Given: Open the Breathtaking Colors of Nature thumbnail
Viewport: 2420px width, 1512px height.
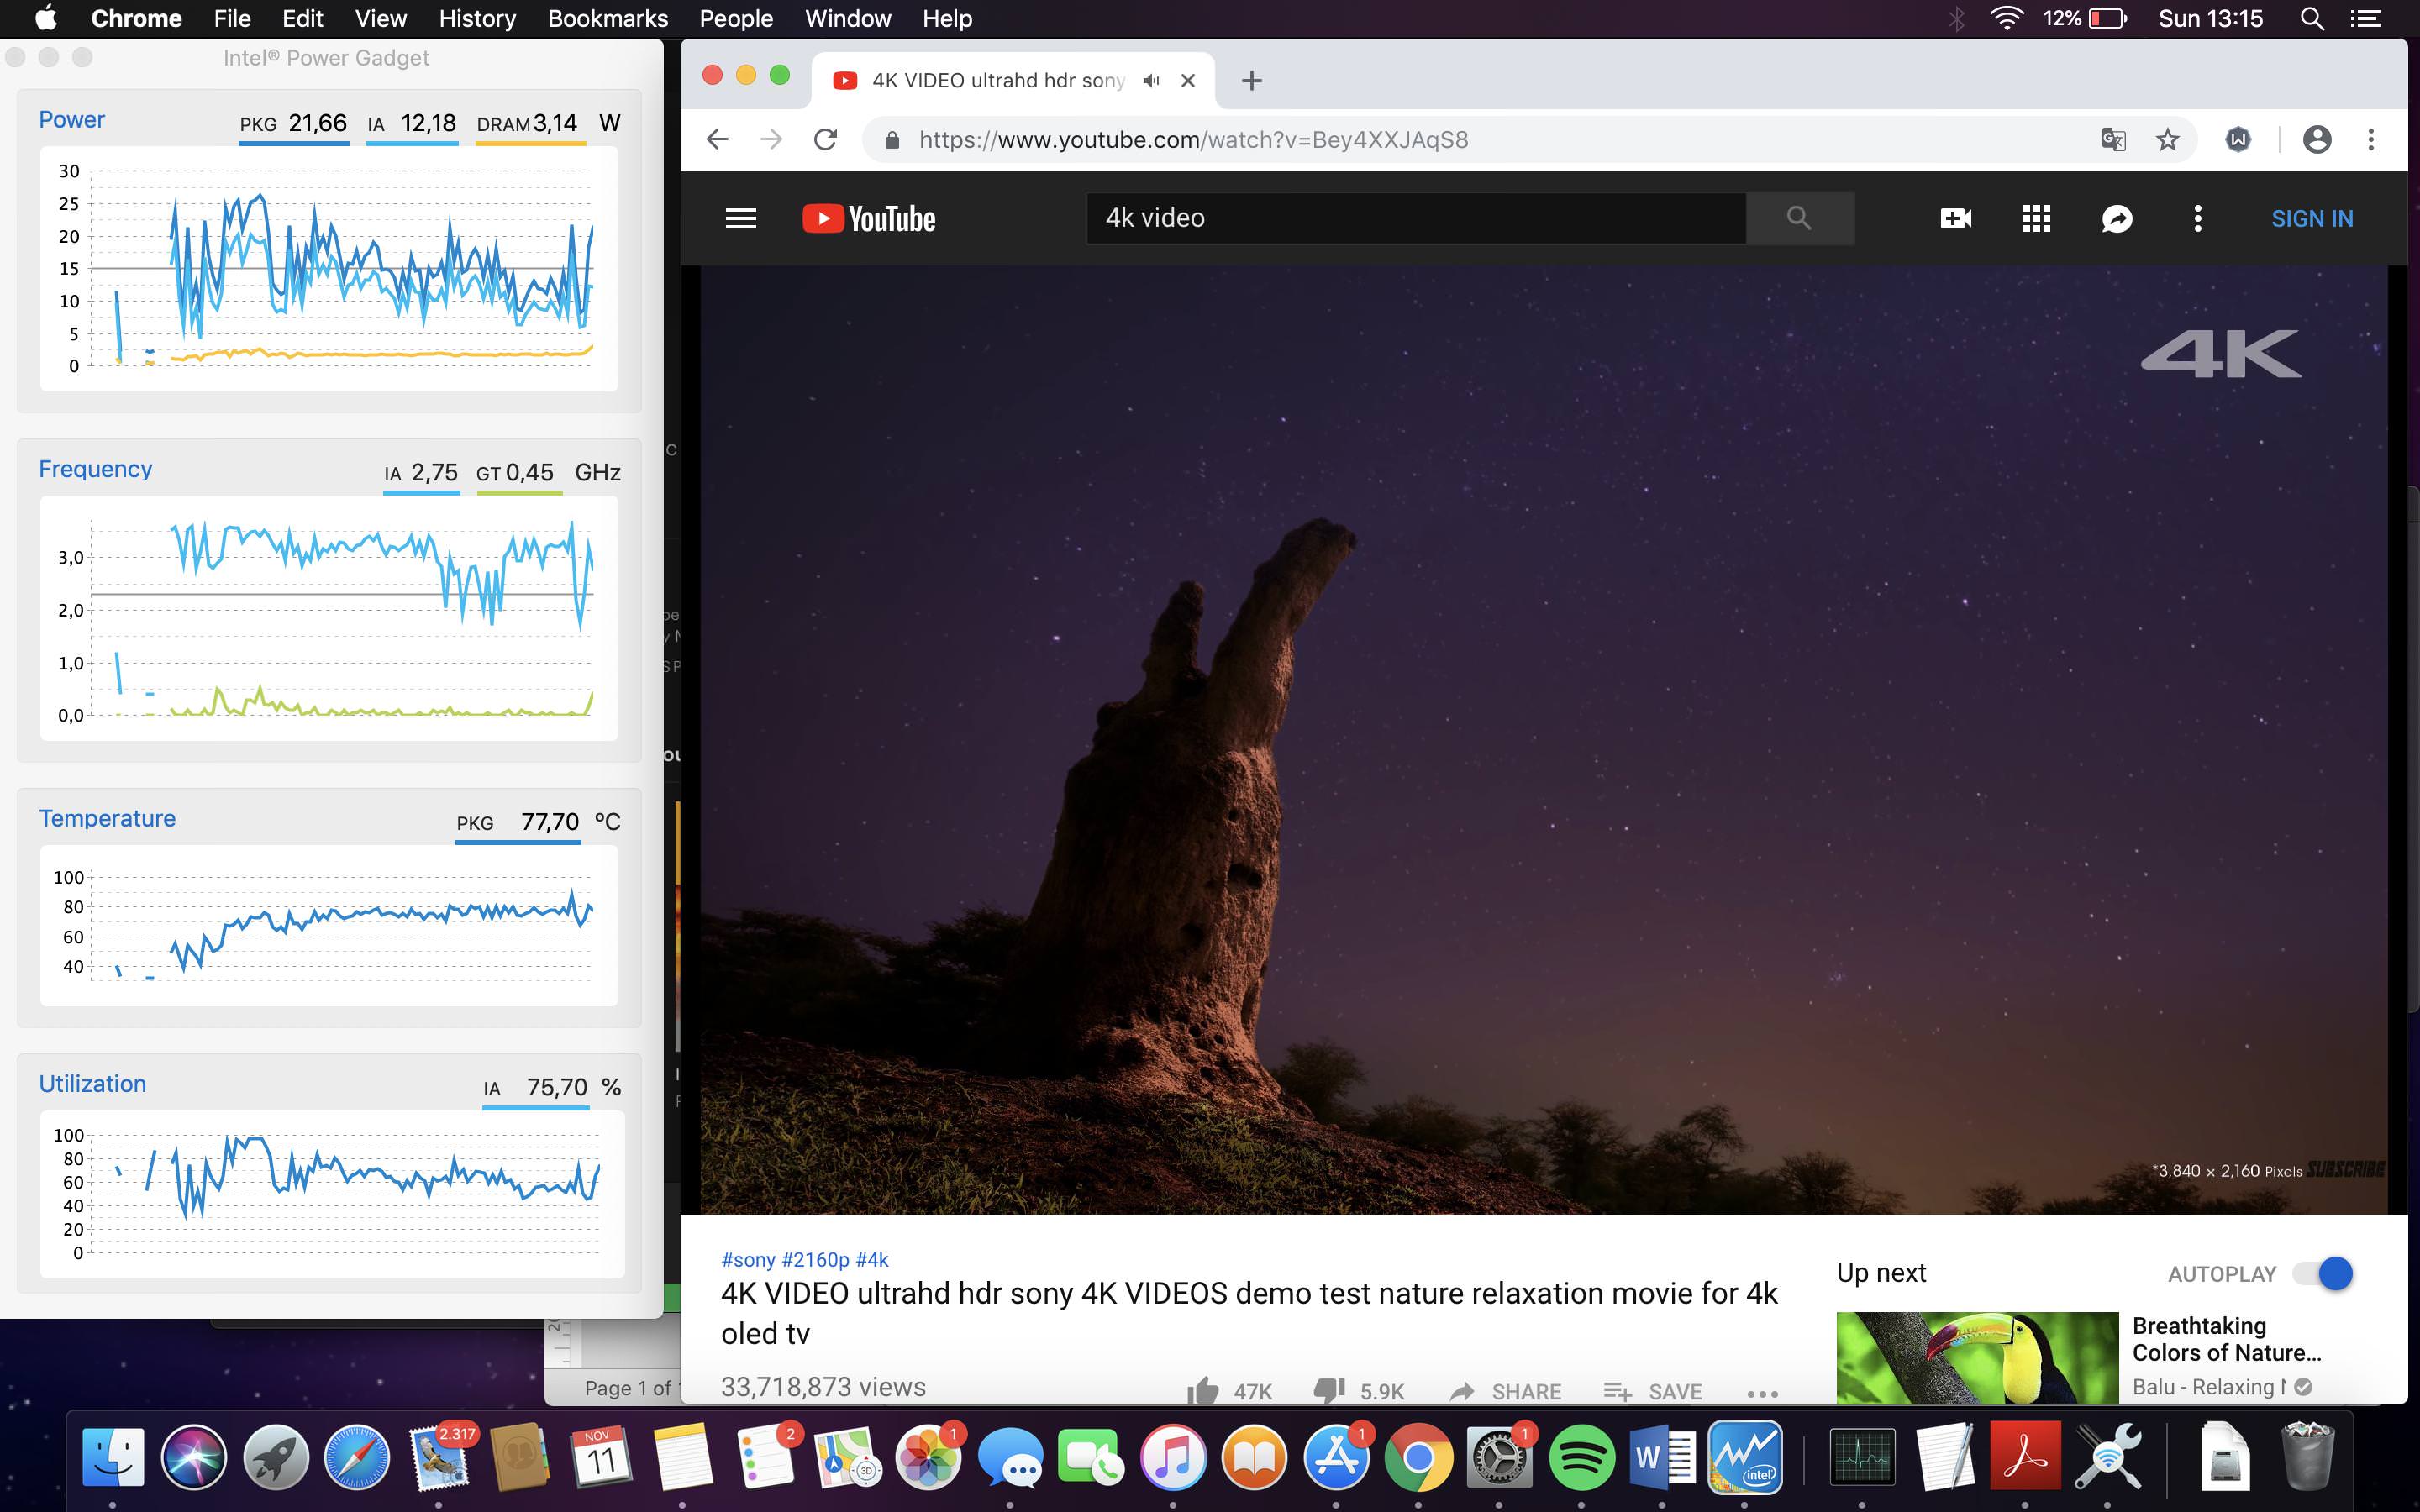Looking at the screenshot, I should click(x=1976, y=1358).
